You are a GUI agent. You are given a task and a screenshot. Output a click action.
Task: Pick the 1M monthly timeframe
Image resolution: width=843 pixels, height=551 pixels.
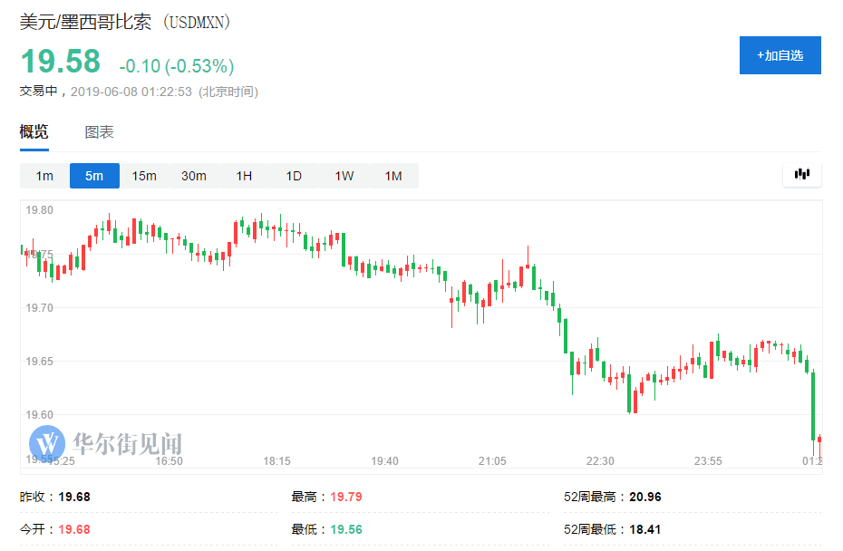coord(393,176)
